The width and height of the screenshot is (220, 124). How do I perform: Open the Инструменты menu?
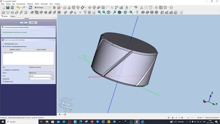[x=21, y=4]
